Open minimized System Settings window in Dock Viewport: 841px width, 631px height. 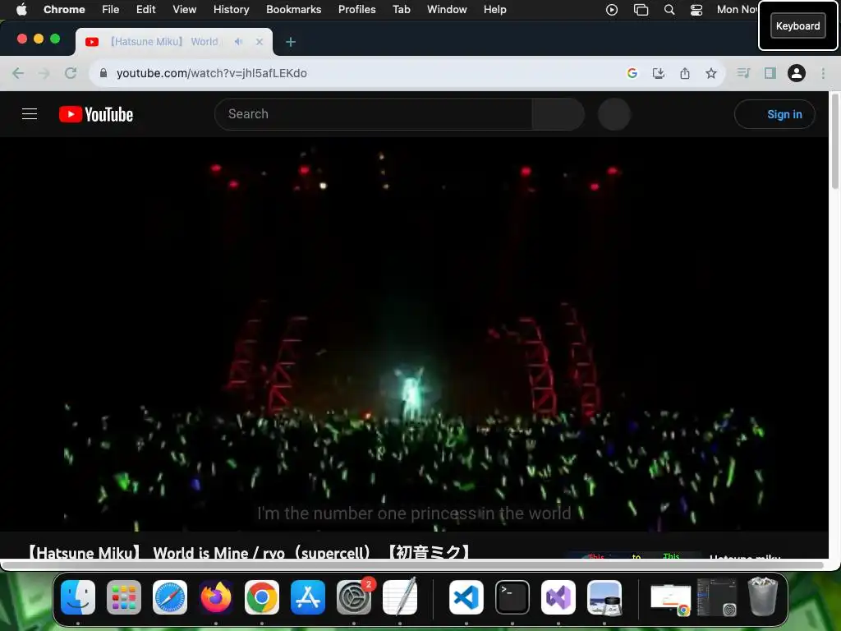(716, 596)
